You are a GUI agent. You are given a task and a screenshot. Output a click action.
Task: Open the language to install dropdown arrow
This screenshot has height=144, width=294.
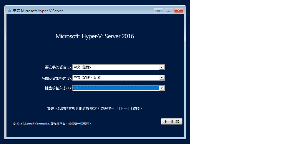coord(162,67)
